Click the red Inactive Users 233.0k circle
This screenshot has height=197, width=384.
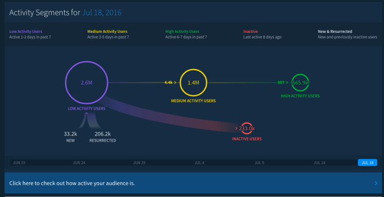247,128
